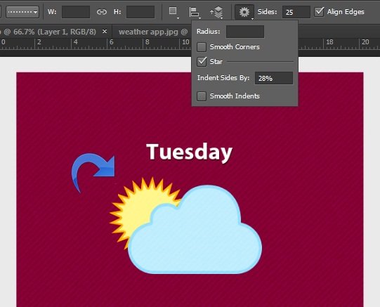Click the light blue cloud shape
Viewport: 380px width, 307px height.
click(195, 230)
